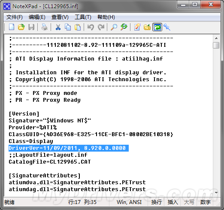Undo last action with undo arrow
Image resolution: width=224 pixels, height=210 pixels.
(x=91, y=27)
